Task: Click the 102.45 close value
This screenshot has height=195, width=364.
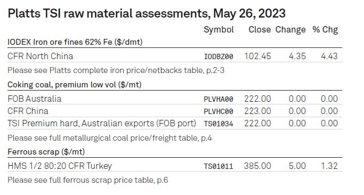Action: [257, 56]
